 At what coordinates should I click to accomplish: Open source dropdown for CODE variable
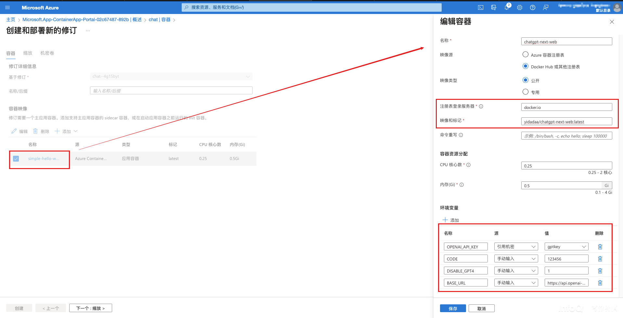pos(516,259)
